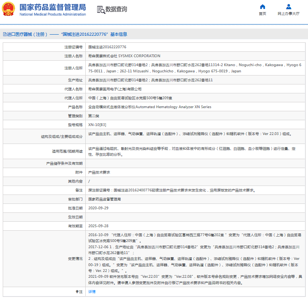
Task: Click the 网上办事大厅 label
Action: (x=289, y=14)
